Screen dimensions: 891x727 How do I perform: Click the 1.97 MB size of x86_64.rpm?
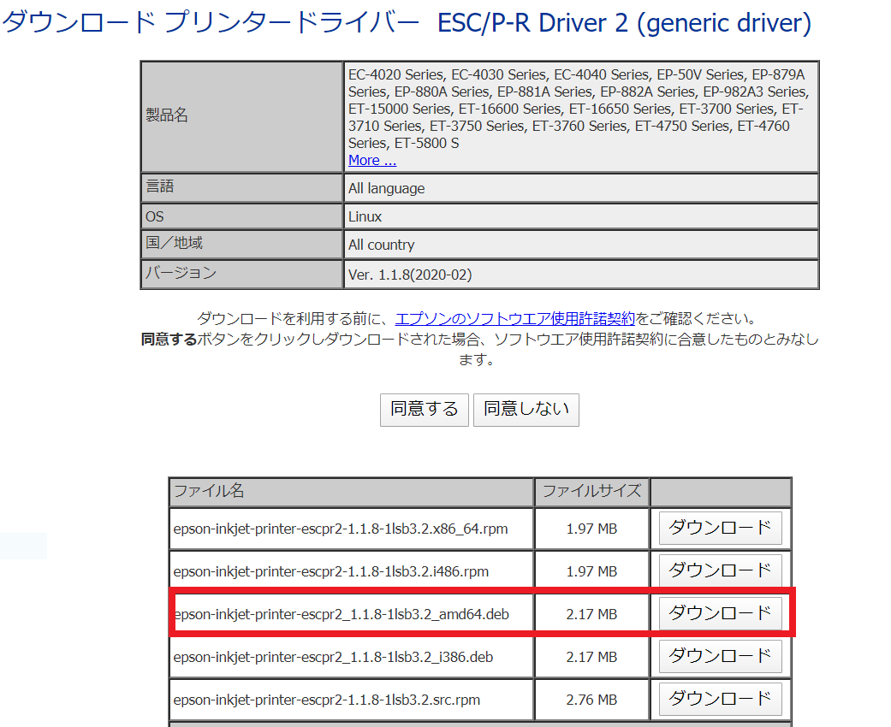pyautogui.click(x=591, y=529)
